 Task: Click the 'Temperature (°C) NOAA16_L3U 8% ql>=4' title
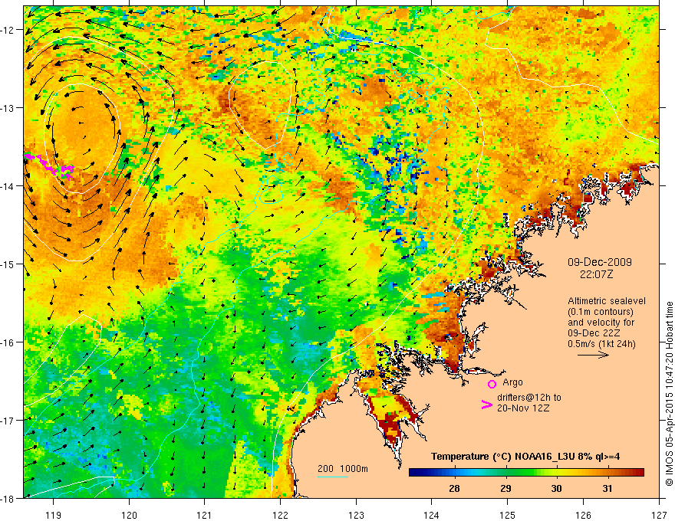(525, 457)
